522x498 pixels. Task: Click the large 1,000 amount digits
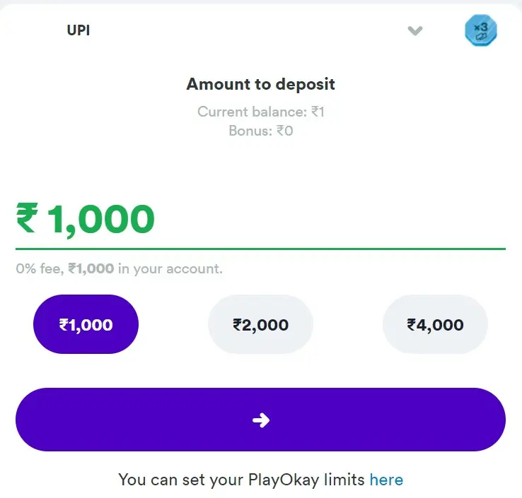click(100, 219)
